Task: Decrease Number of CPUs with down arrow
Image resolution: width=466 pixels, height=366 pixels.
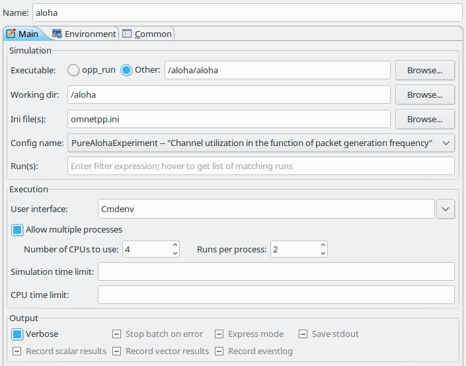Action: [x=175, y=253]
